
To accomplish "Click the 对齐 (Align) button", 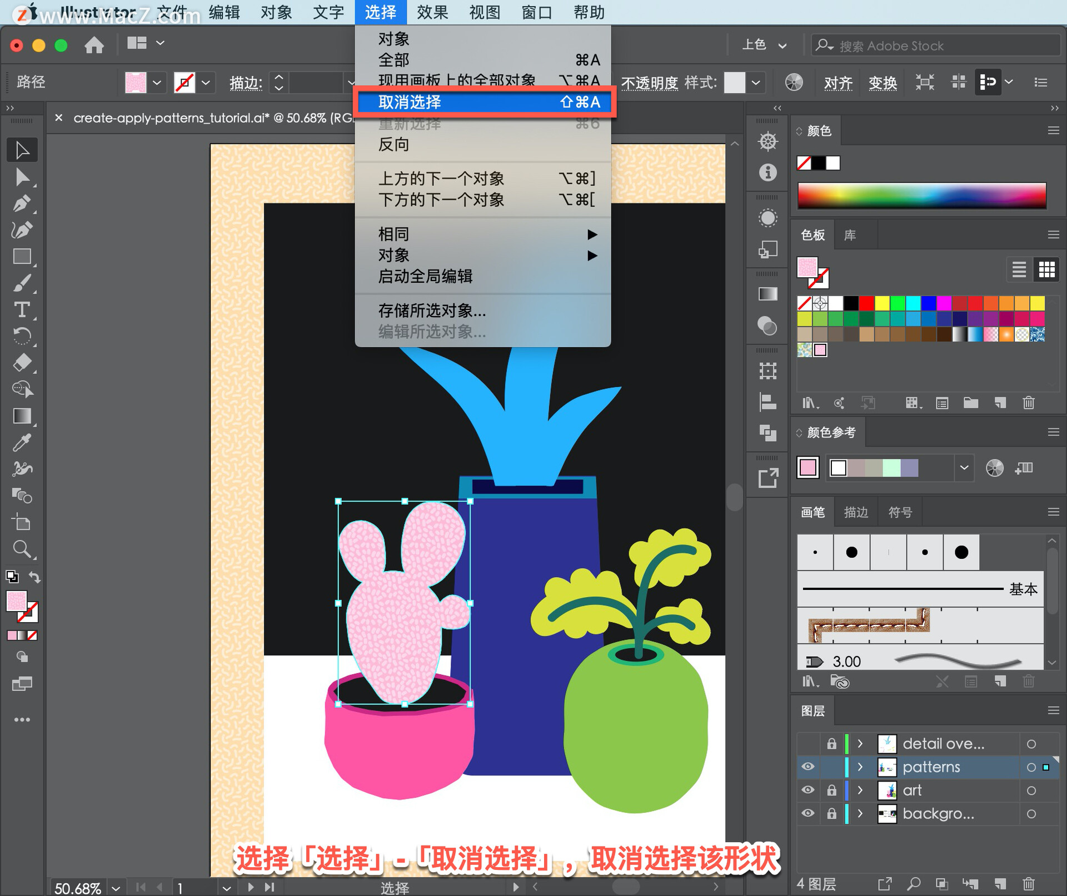I will (837, 83).
